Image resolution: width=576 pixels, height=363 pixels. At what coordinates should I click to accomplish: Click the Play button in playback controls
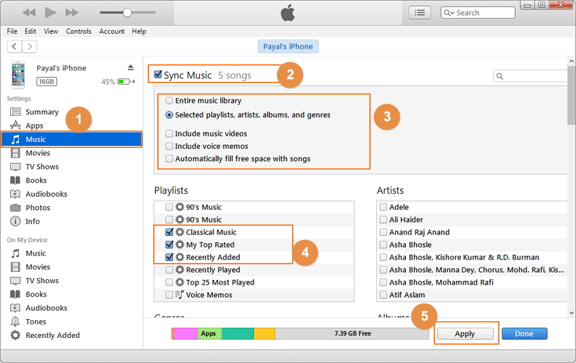(50, 13)
